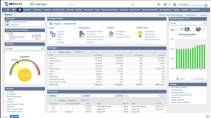Open the Help question mark icon
The image size is (211, 118).
click(165, 5)
